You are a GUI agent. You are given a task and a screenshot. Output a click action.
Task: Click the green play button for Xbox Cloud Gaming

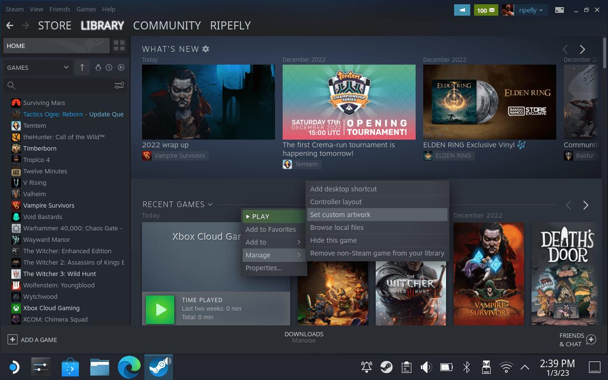tap(160, 310)
